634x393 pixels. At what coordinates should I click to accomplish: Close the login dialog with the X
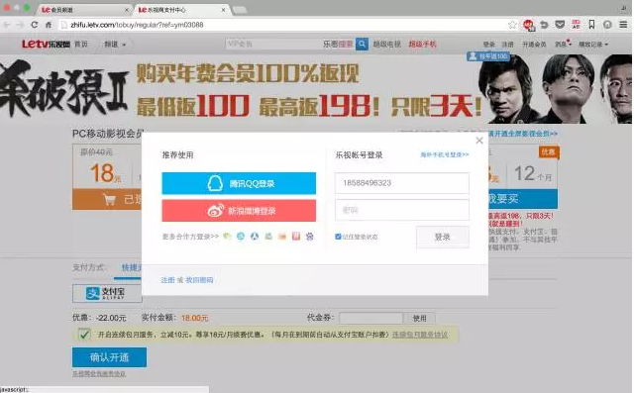coord(479,141)
